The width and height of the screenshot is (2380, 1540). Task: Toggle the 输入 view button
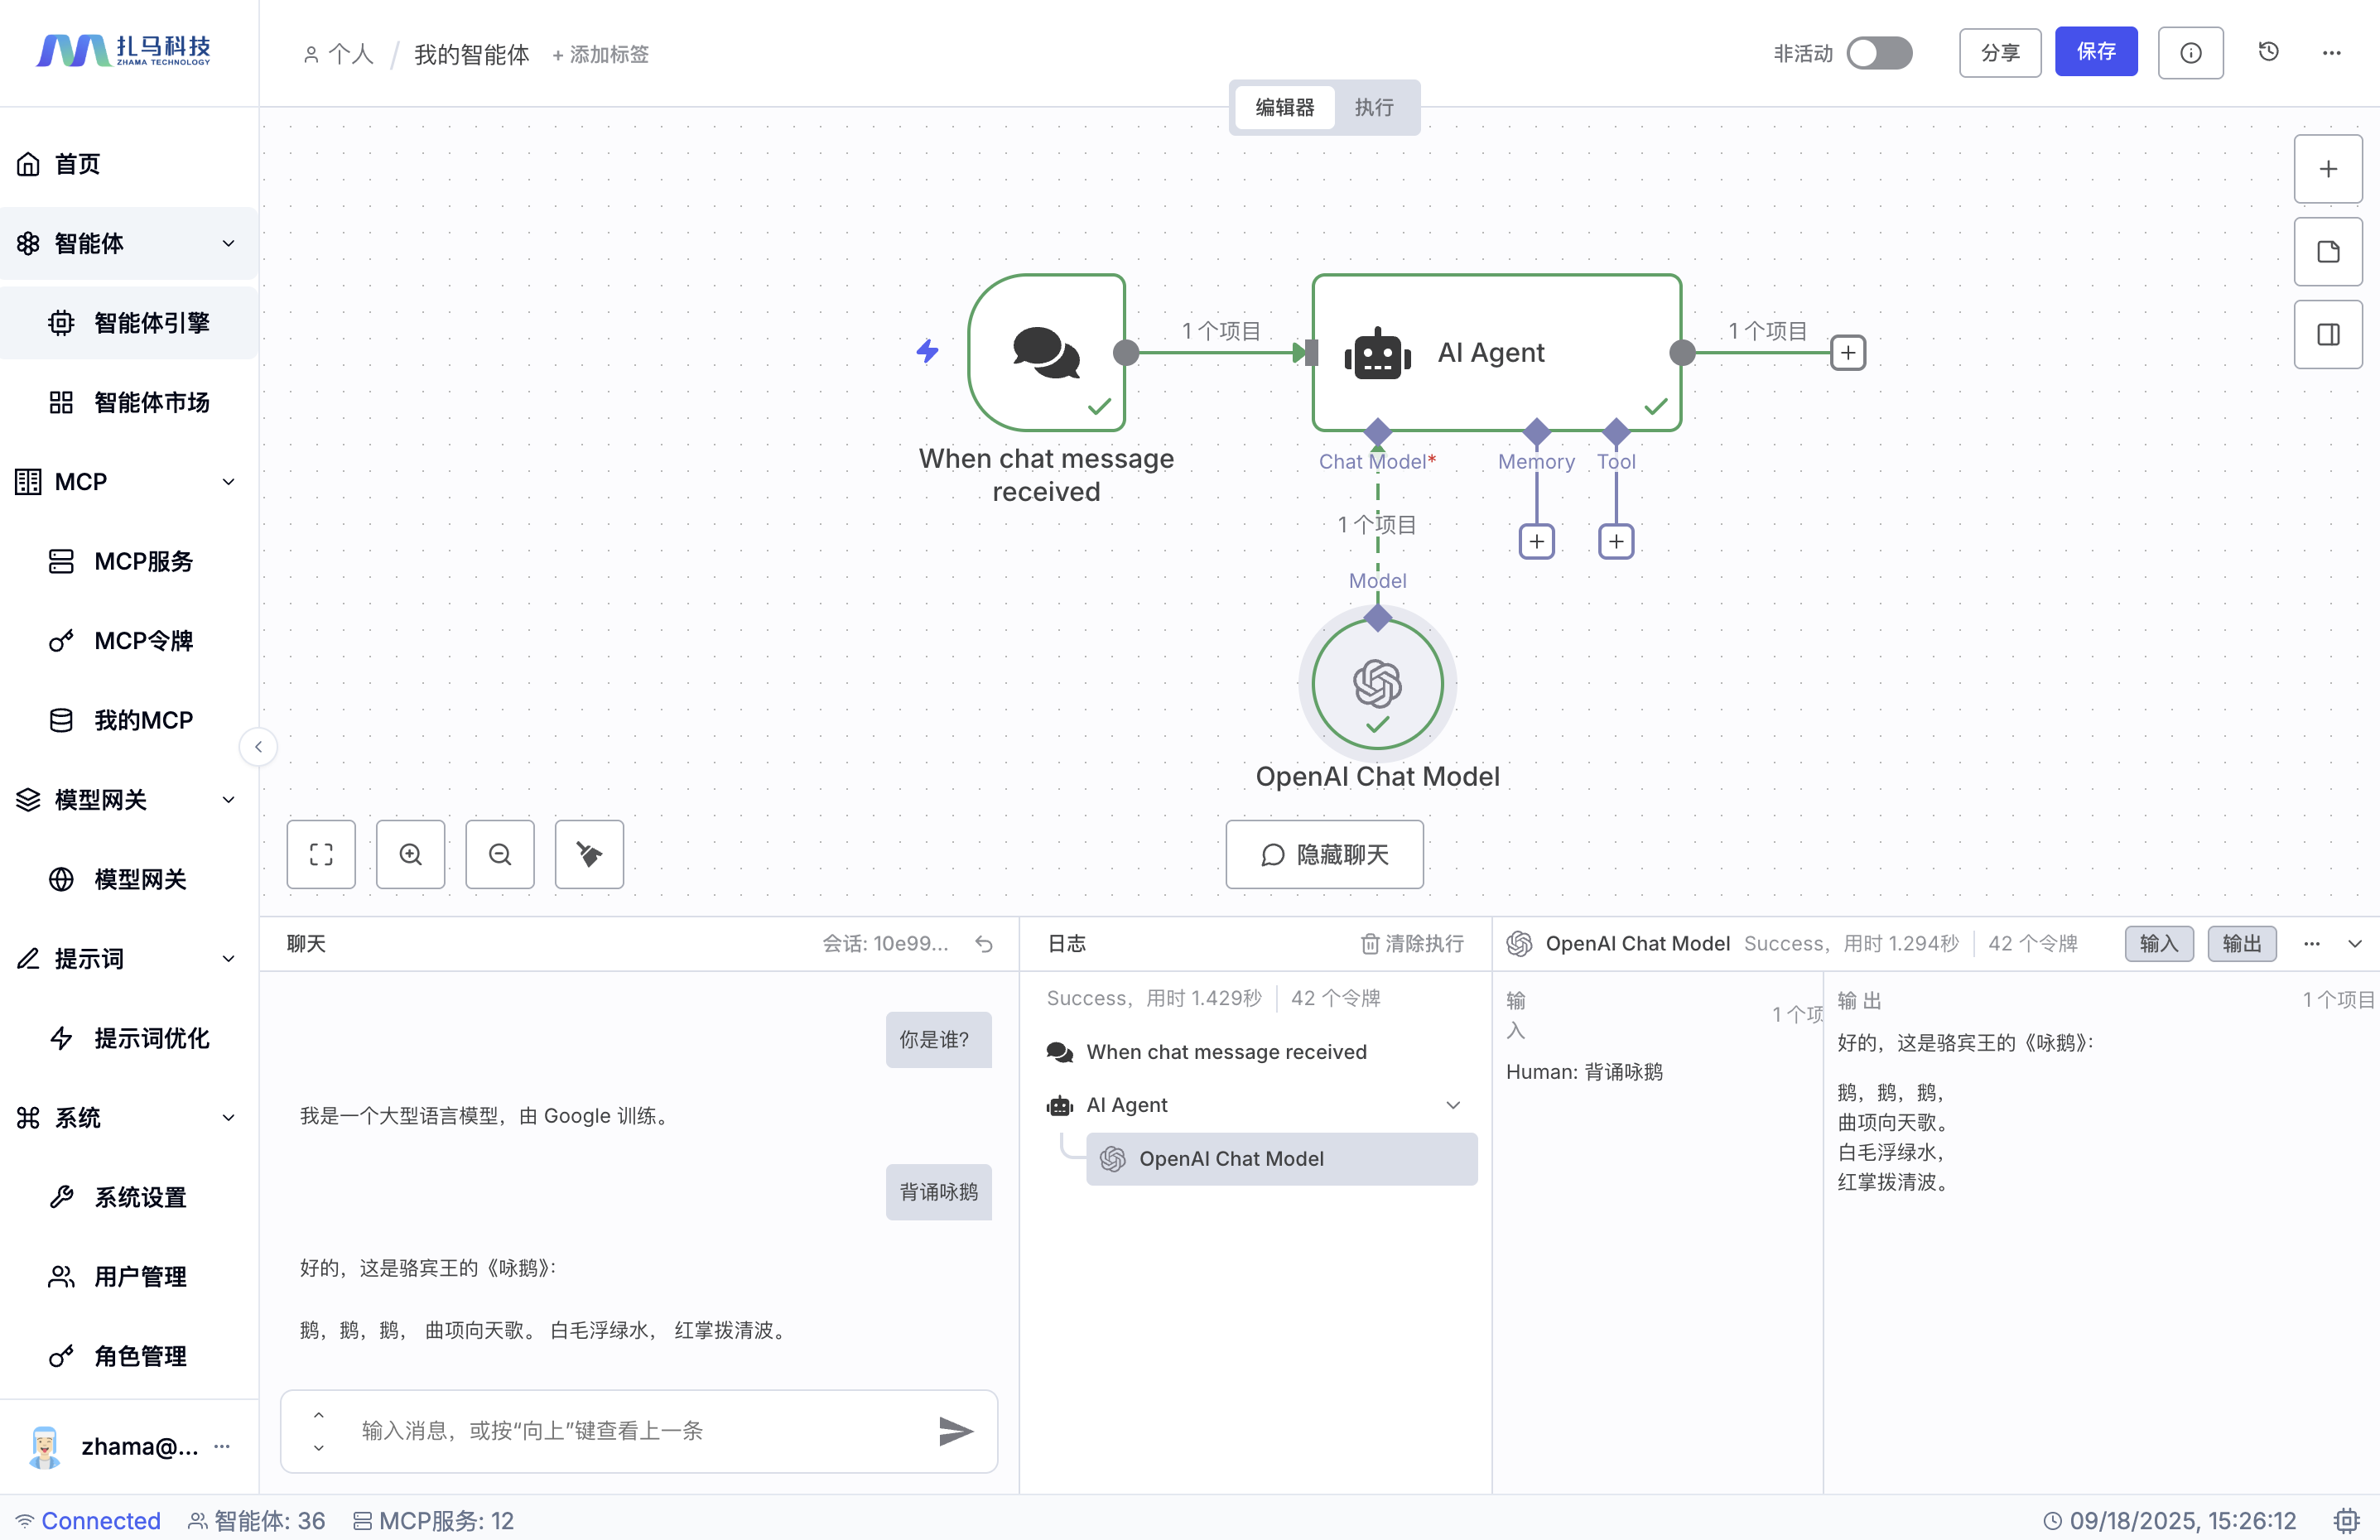click(x=2158, y=944)
